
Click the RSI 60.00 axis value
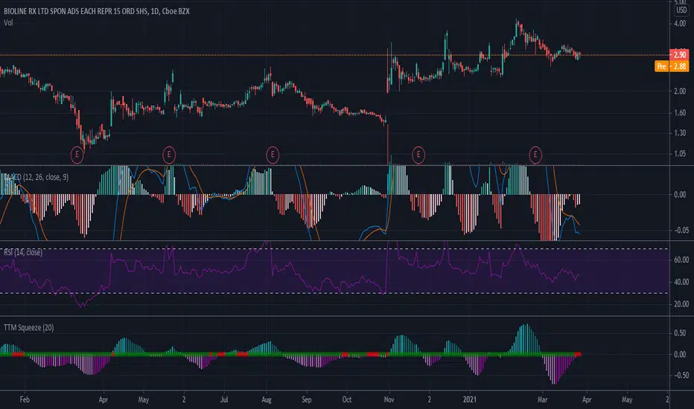click(681, 260)
